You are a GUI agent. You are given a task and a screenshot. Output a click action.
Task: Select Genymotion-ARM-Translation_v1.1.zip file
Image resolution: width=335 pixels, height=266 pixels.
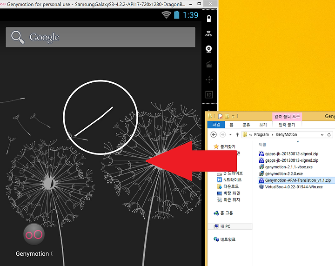point(298,180)
